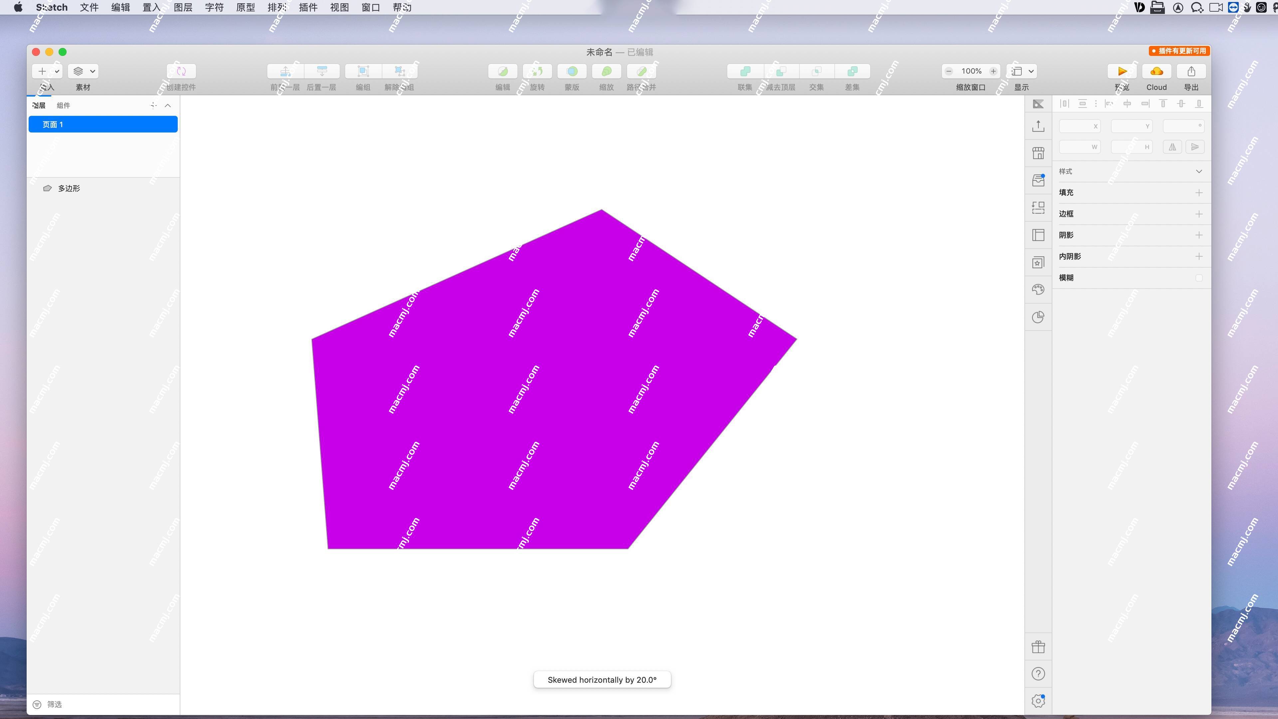Click the Scale/Resize tool
Image resolution: width=1278 pixels, height=719 pixels.
pos(606,71)
